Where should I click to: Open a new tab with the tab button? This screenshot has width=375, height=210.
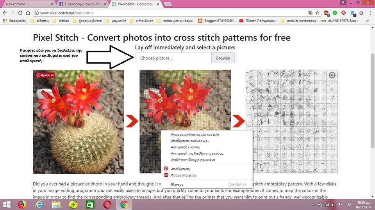coord(168,4)
